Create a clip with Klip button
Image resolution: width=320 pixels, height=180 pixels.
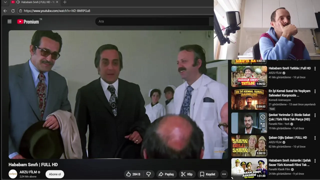(x=187, y=174)
